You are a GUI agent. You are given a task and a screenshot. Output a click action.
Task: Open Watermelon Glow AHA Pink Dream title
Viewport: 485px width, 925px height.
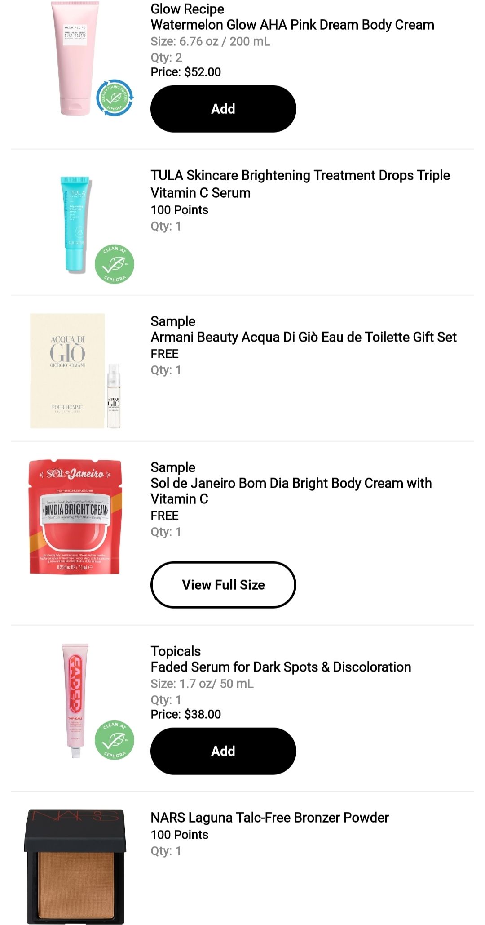pos(292,25)
